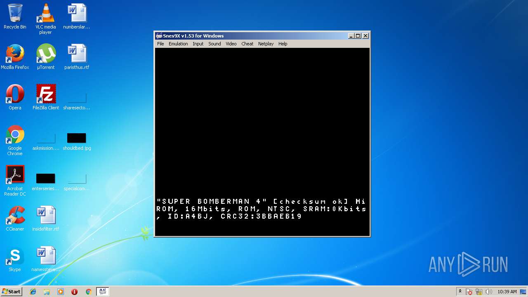Select the paristhus.rtf file icon
Viewport: 528px width, 297px height.
[x=77, y=57]
